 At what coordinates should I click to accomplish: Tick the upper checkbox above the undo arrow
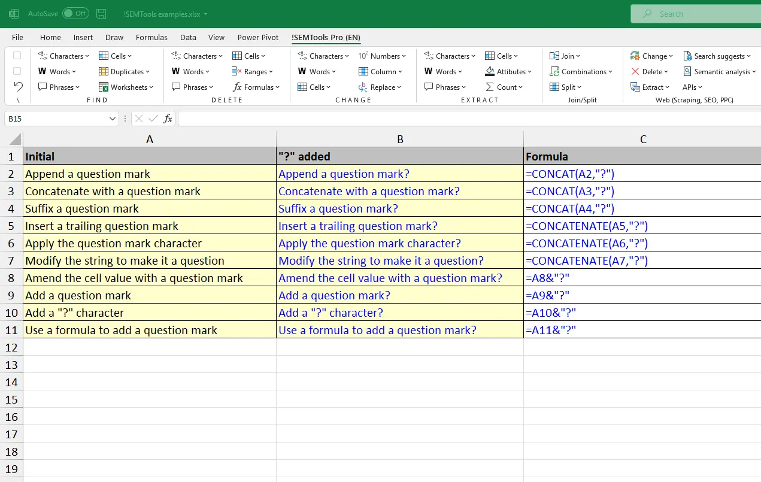click(17, 56)
